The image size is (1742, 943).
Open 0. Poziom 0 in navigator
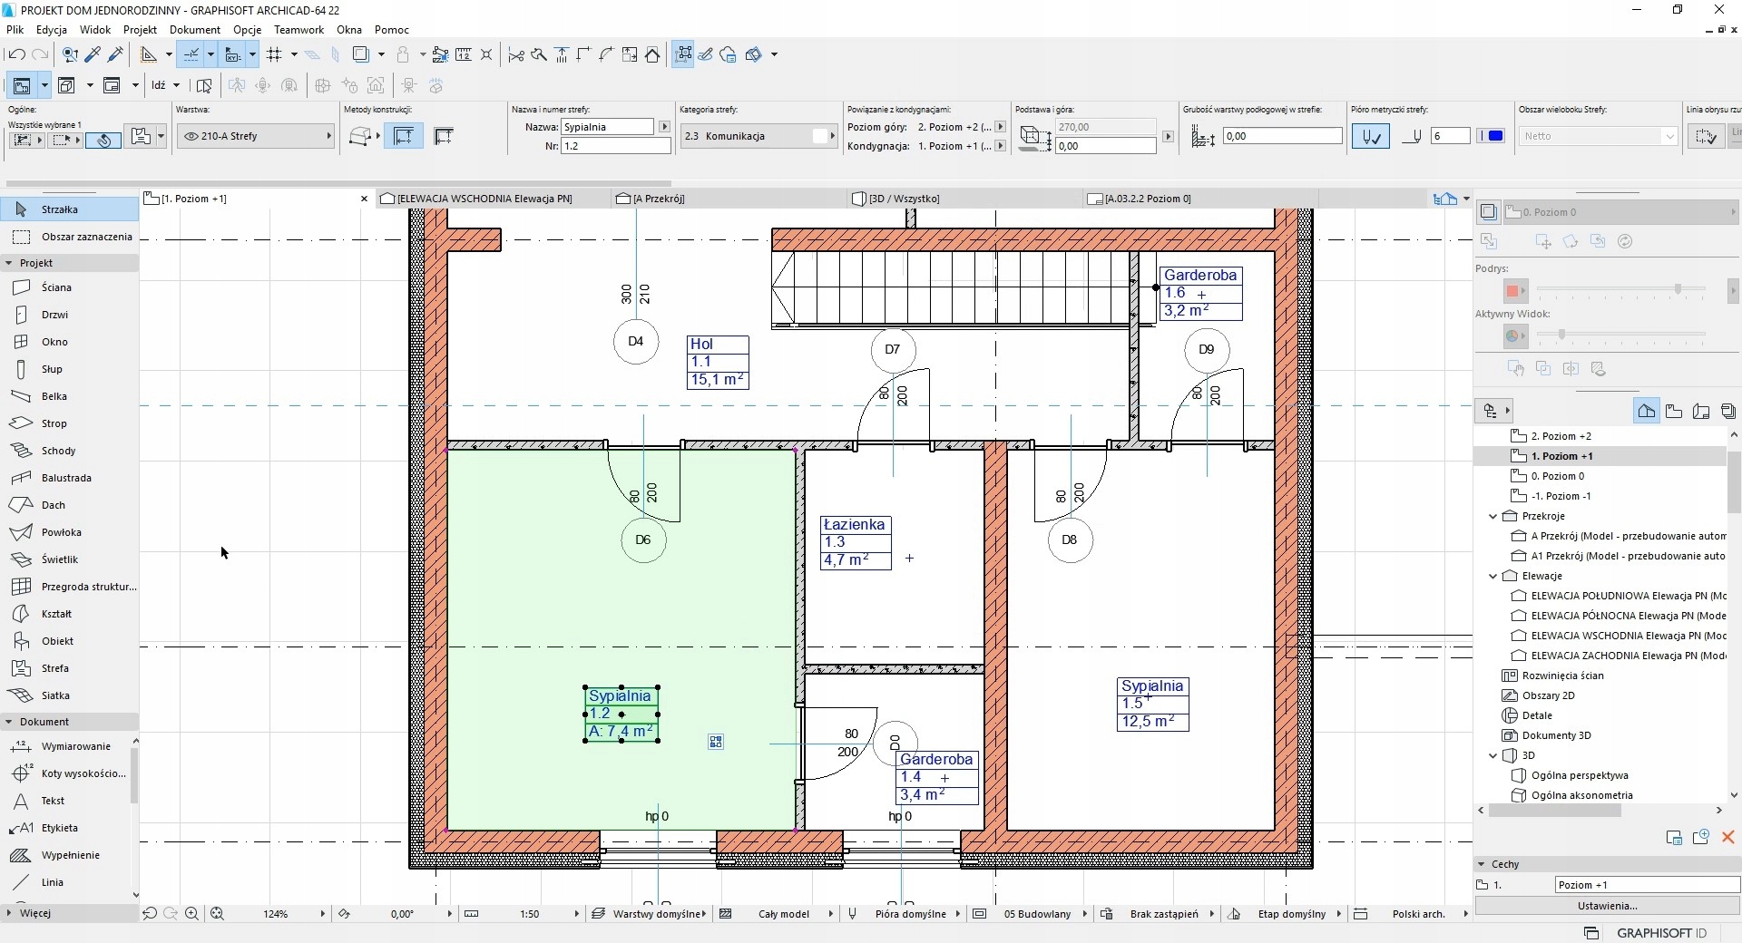[x=1557, y=476]
